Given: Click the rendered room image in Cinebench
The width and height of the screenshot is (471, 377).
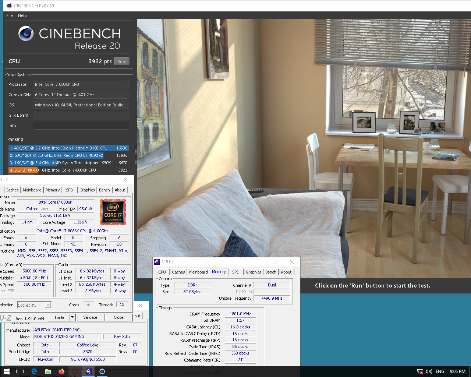Looking at the screenshot, I should click(304, 148).
